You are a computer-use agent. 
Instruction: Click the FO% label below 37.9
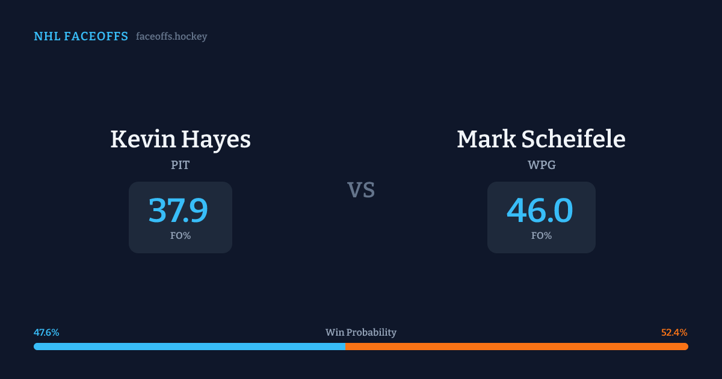(180, 236)
